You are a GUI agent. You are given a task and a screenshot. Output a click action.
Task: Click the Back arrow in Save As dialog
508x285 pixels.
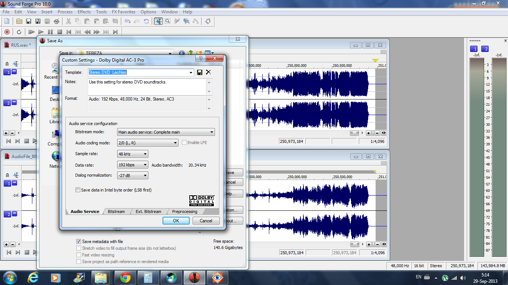pos(181,53)
